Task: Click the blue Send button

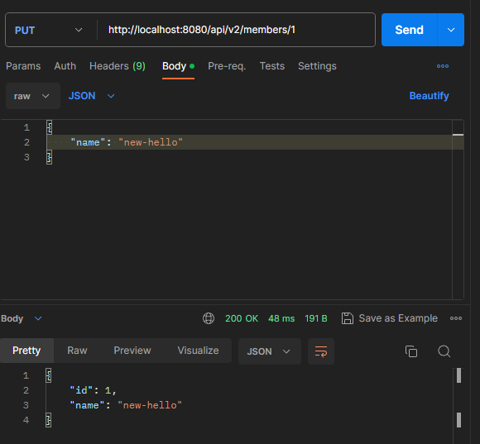Action: (x=410, y=30)
